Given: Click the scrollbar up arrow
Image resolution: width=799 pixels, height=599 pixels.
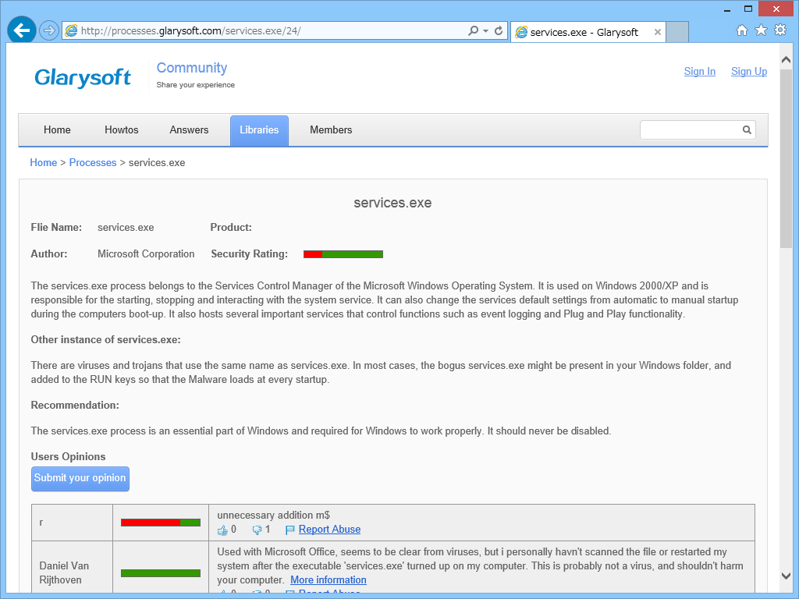Looking at the screenshot, I should 786,60.
